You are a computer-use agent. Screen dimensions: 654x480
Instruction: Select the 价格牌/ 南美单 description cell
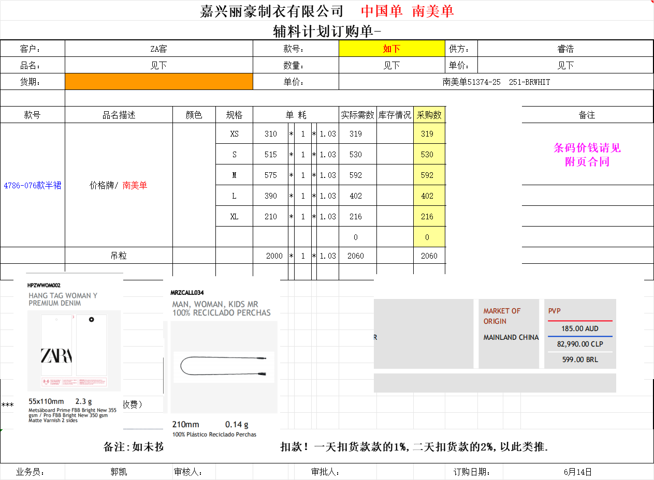coord(119,185)
